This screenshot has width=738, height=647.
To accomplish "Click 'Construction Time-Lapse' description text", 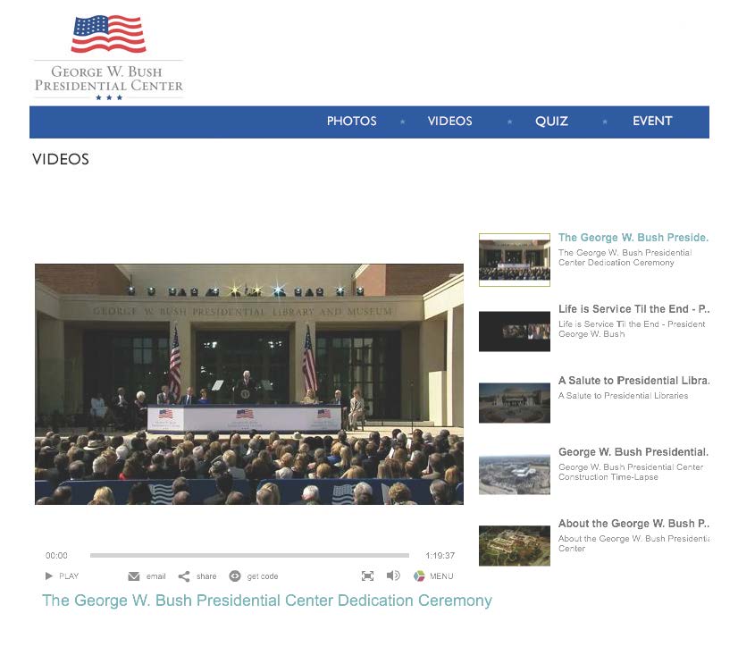I will 608,477.
